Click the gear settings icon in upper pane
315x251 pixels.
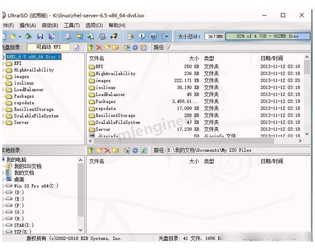tap(135, 48)
